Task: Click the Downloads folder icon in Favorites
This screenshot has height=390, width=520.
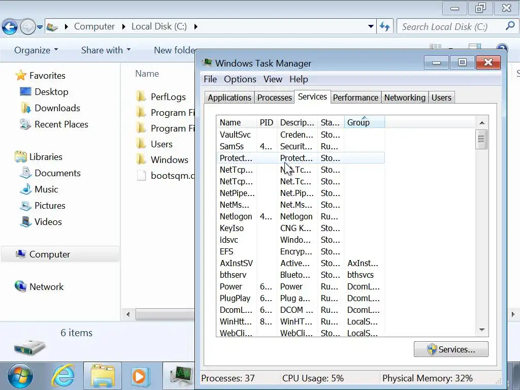Action: [x=25, y=108]
